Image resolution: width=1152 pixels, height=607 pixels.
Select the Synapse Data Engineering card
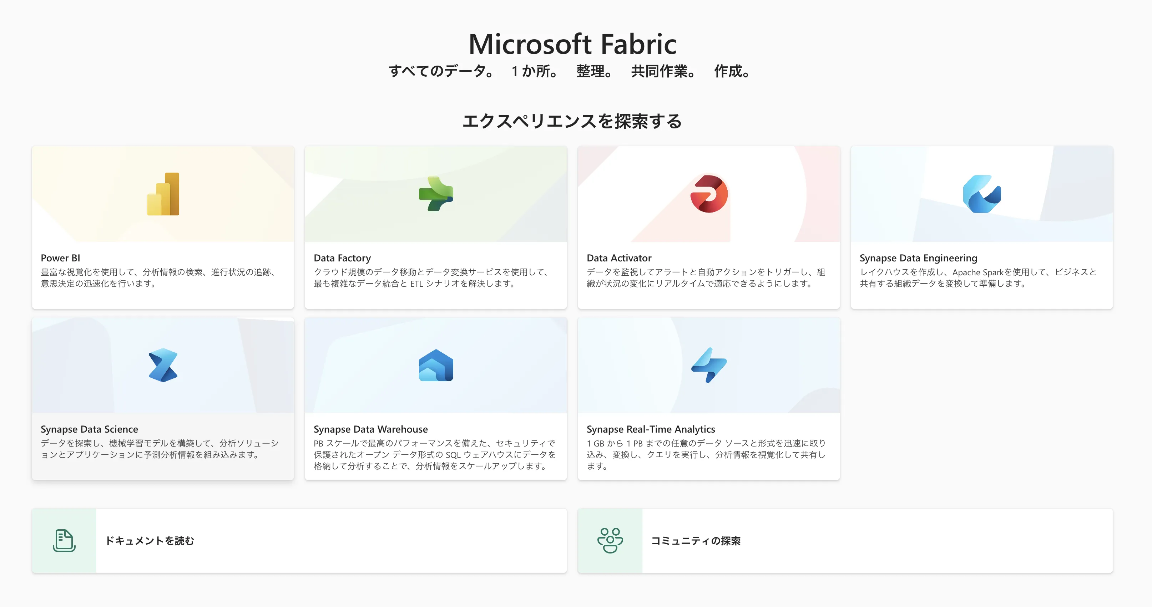[982, 226]
